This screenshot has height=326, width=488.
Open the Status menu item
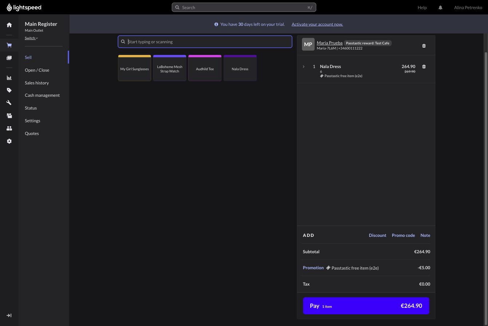tap(31, 108)
